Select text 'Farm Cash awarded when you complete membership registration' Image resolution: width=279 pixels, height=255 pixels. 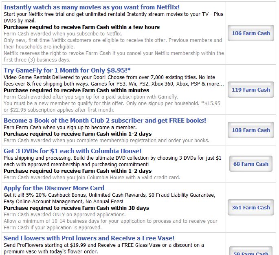[80, 141]
